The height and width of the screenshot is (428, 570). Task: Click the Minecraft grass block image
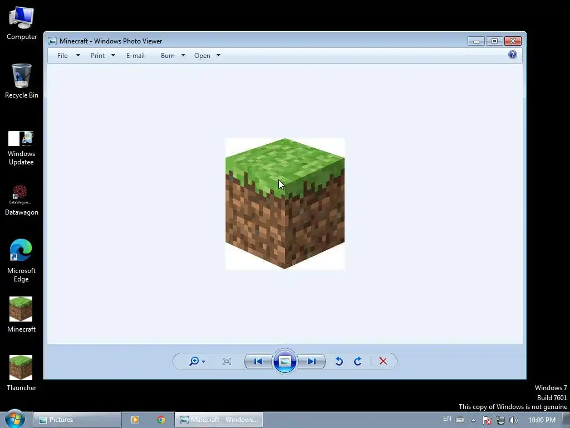285,204
